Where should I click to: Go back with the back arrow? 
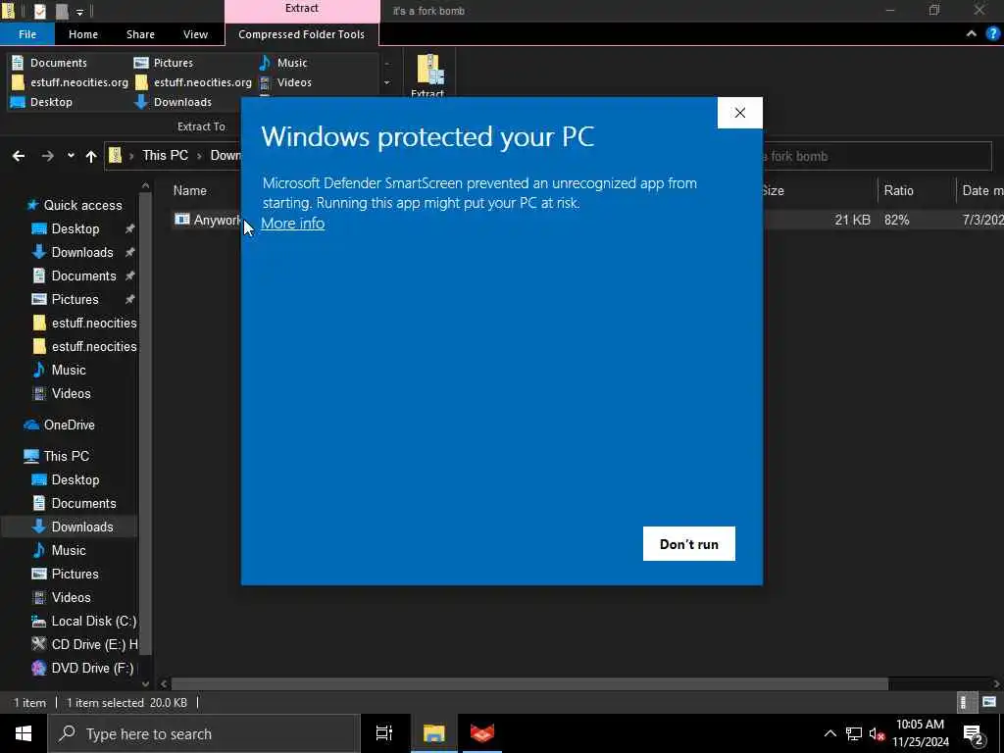19,156
